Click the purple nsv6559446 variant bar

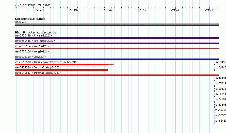point(117,43)
